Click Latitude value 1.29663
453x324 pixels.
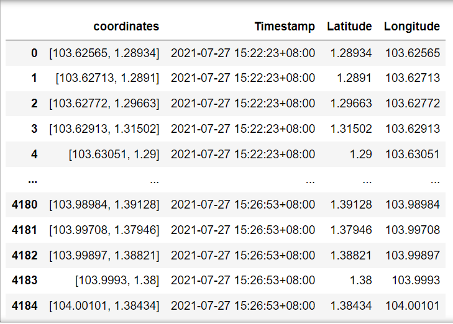(x=350, y=104)
